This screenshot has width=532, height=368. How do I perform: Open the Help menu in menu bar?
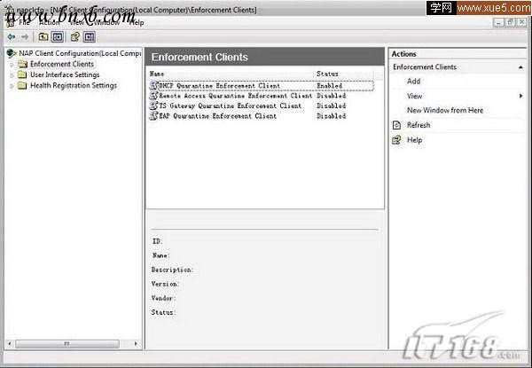pos(137,22)
